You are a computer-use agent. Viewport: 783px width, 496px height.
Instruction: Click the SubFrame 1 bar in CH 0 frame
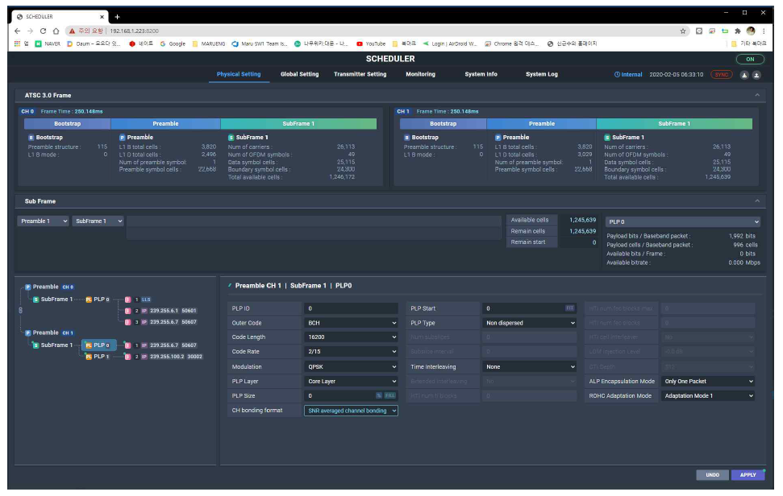(x=298, y=124)
